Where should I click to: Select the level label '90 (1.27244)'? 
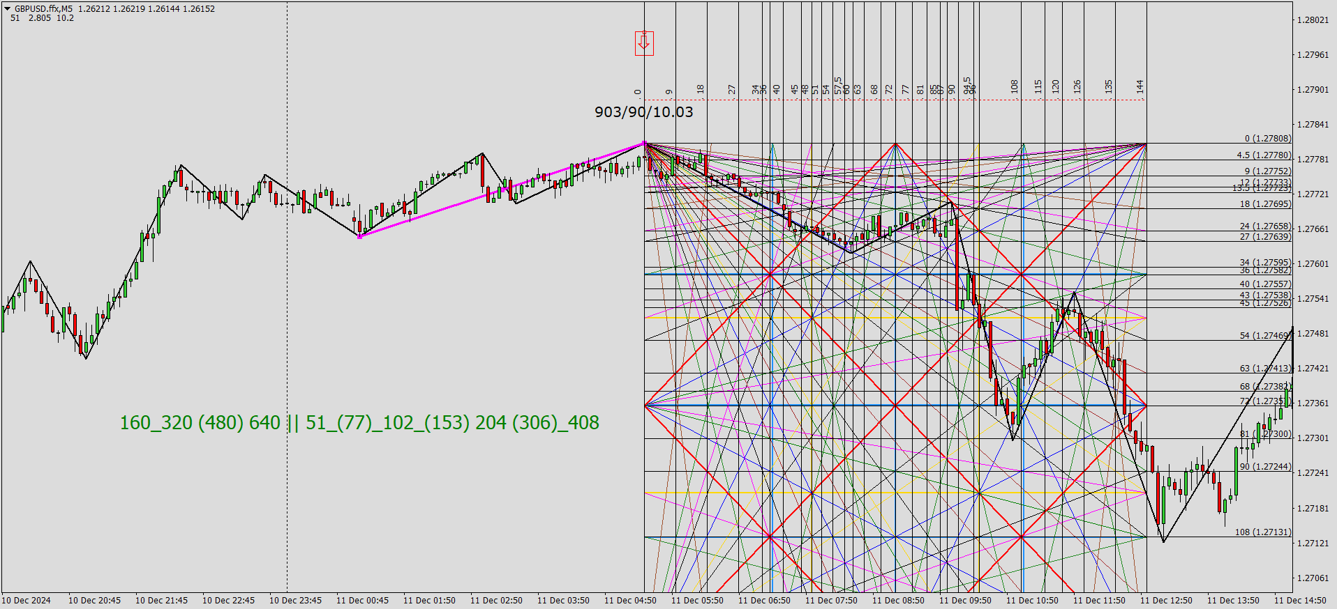point(1266,467)
